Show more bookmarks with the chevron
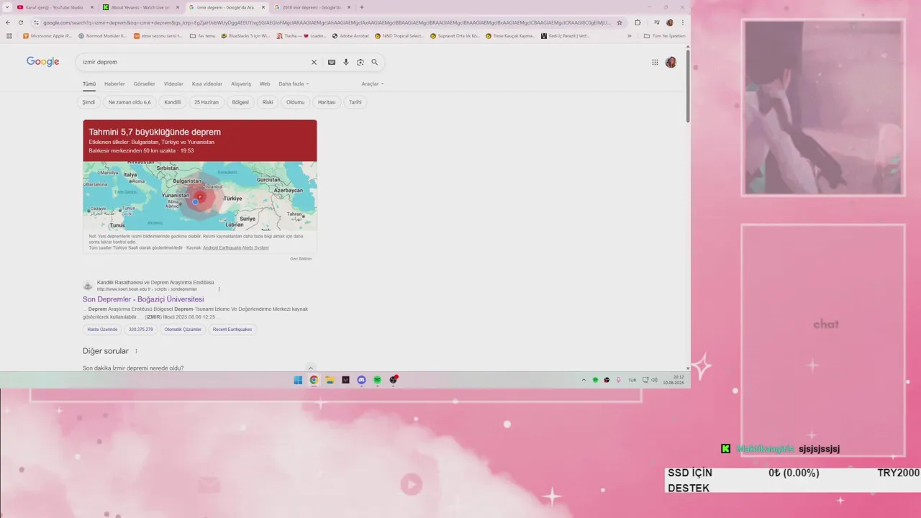 pos(630,35)
